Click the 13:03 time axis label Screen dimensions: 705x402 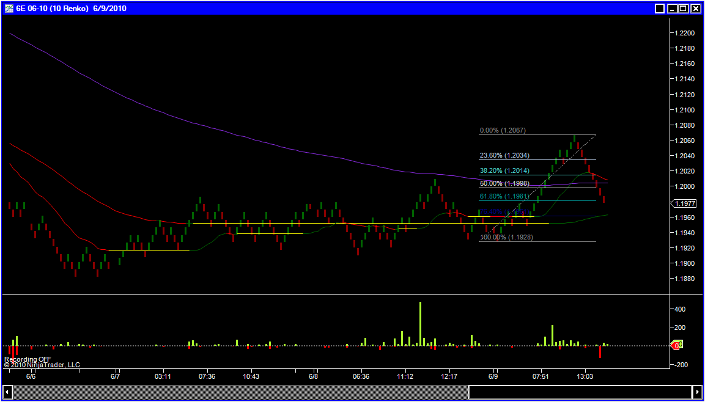coord(585,376)
